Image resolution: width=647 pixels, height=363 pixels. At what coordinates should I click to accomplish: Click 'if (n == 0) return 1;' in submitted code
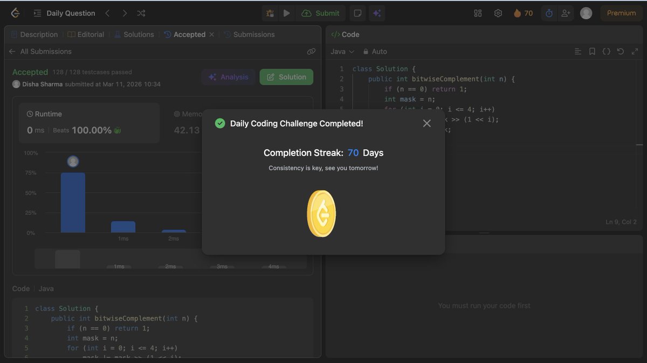pyautogui.click(x=108, y=328)
